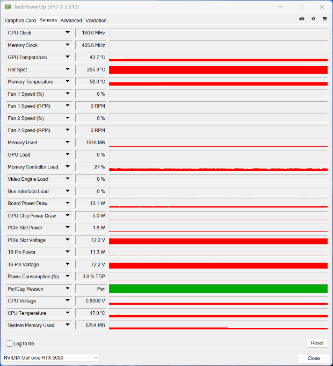Click the 180.0 MHz GPU Clock value

click(91, 33)
